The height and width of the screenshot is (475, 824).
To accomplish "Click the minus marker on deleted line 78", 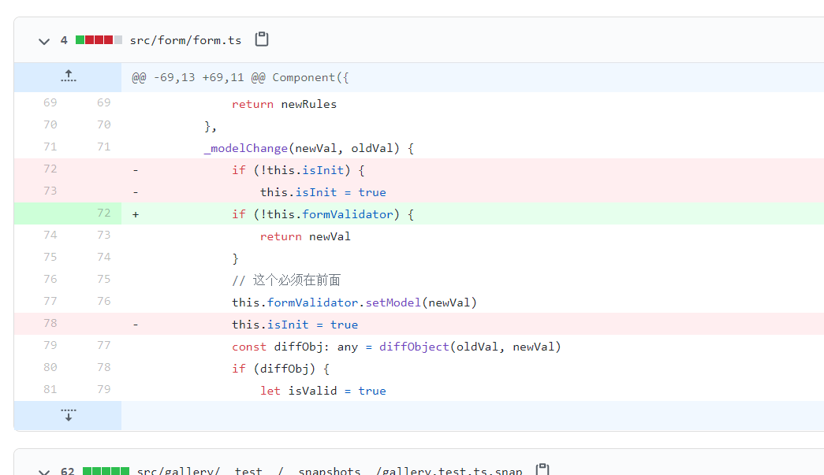I will click(x=135, y=324).
